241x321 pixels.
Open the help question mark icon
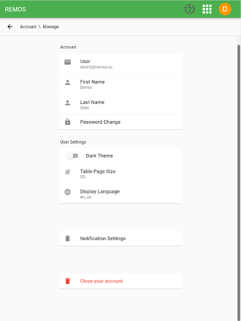[x=190, y=9]
